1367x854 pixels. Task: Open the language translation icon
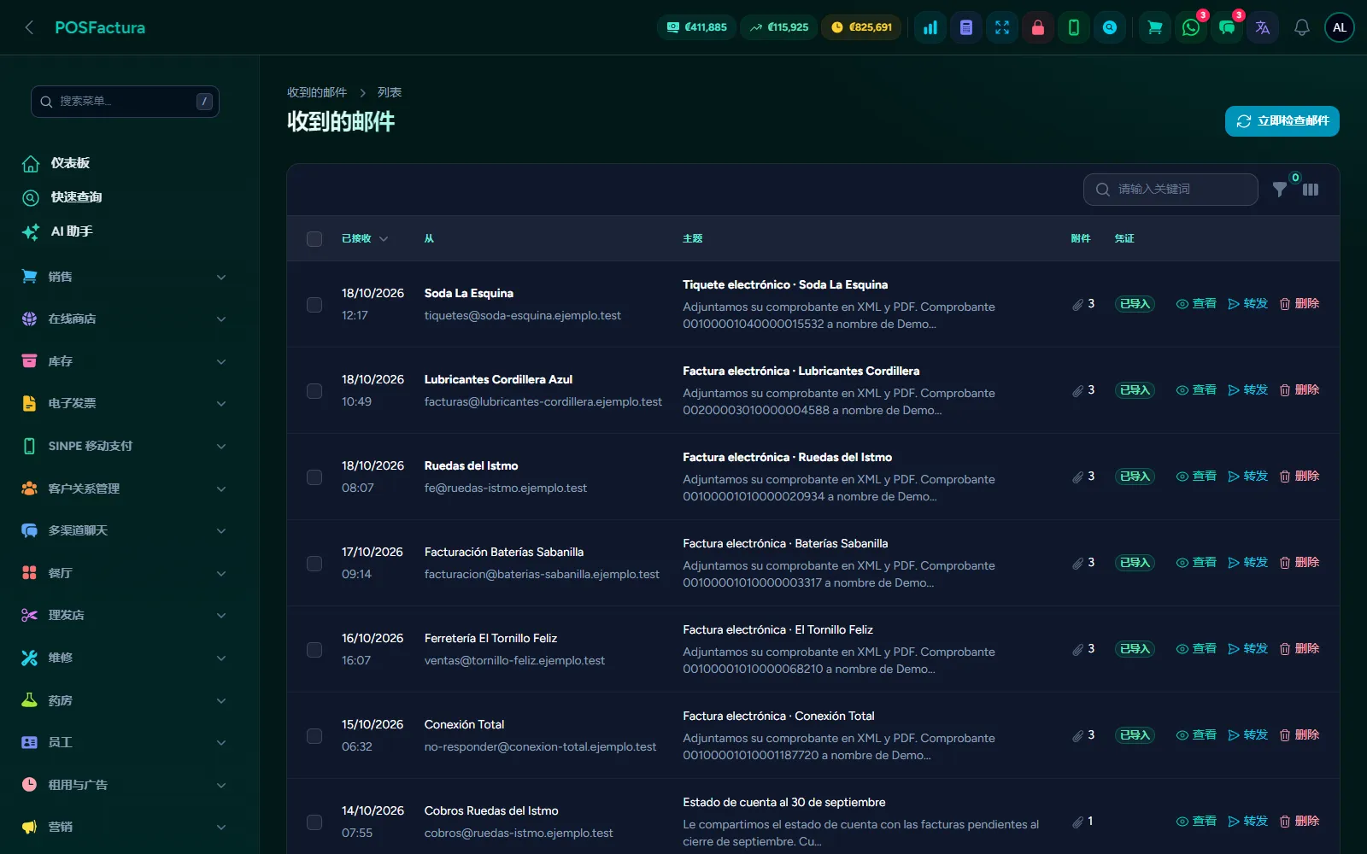pos(1263,27)
